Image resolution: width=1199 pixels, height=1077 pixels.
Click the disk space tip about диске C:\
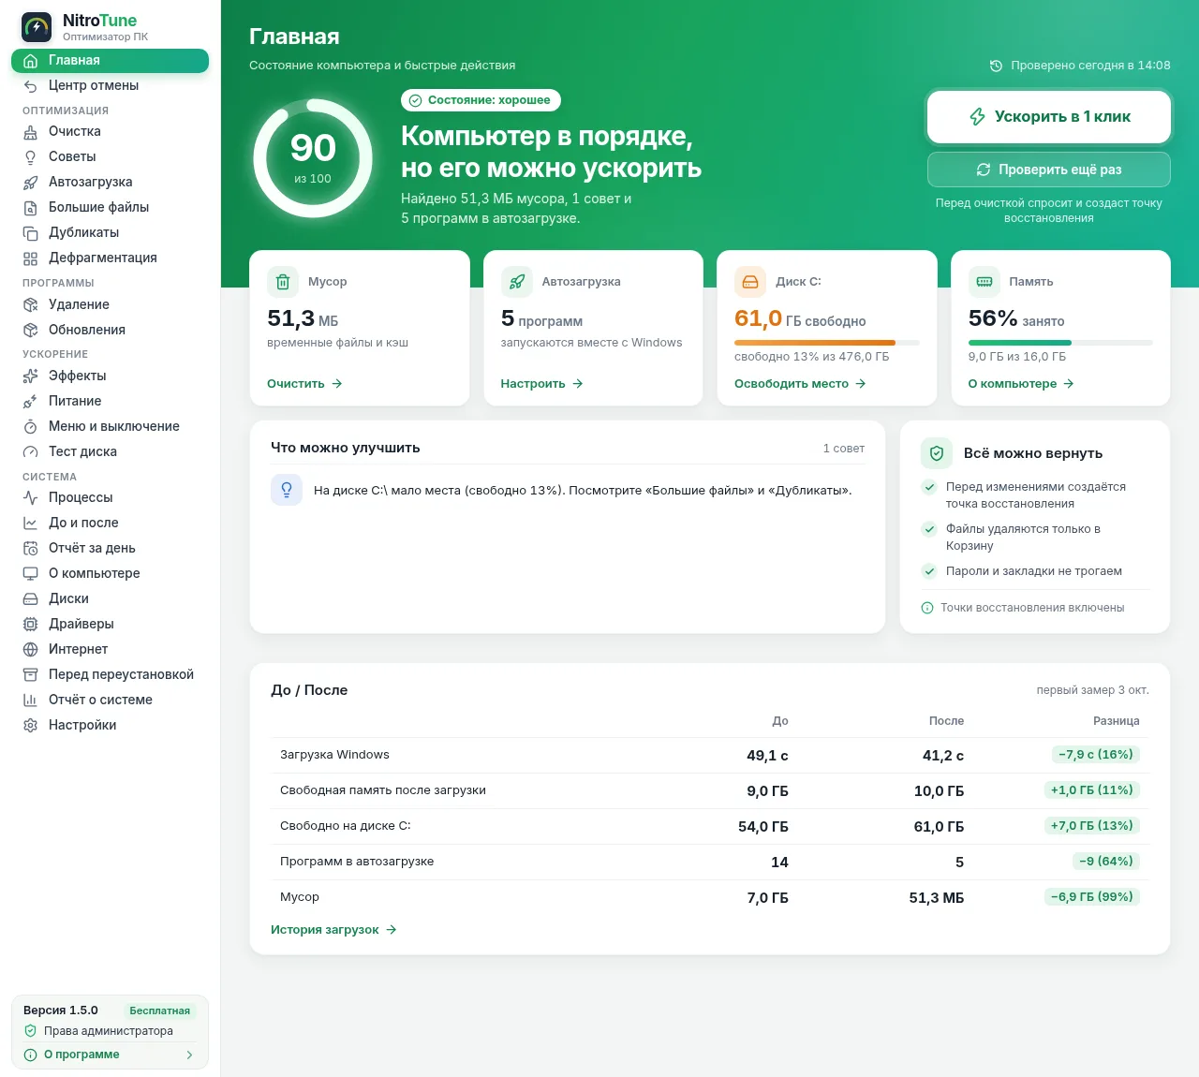[x=568, y=490]
